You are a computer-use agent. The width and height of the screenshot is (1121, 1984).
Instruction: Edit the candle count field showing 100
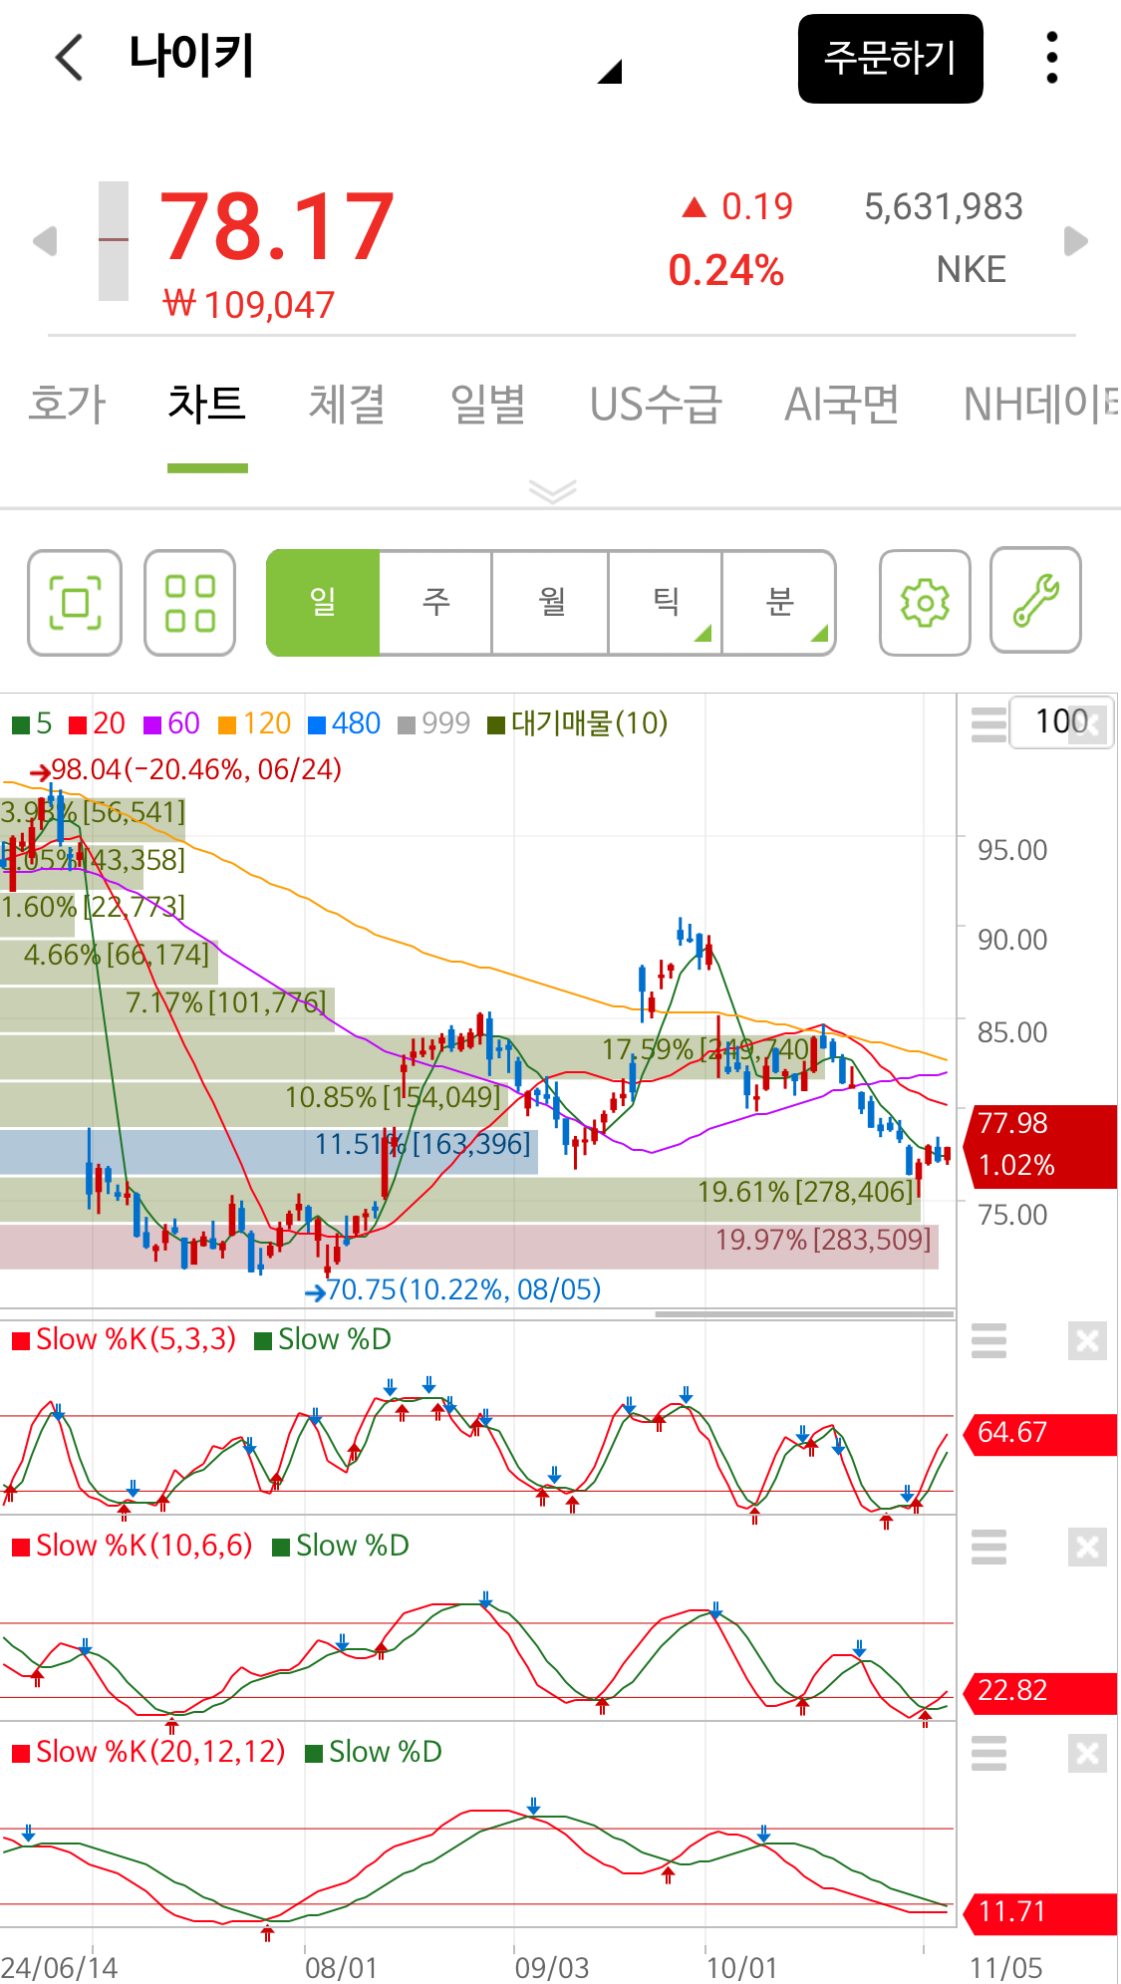tap(1061, 721)
